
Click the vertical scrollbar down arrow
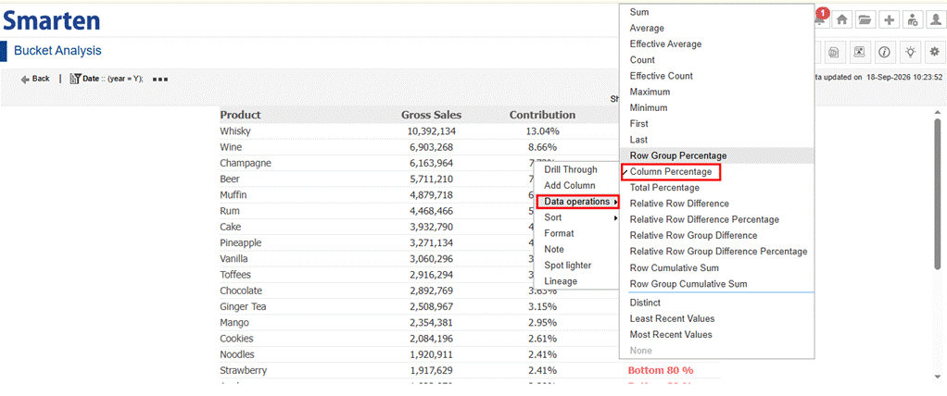point(937,377)
